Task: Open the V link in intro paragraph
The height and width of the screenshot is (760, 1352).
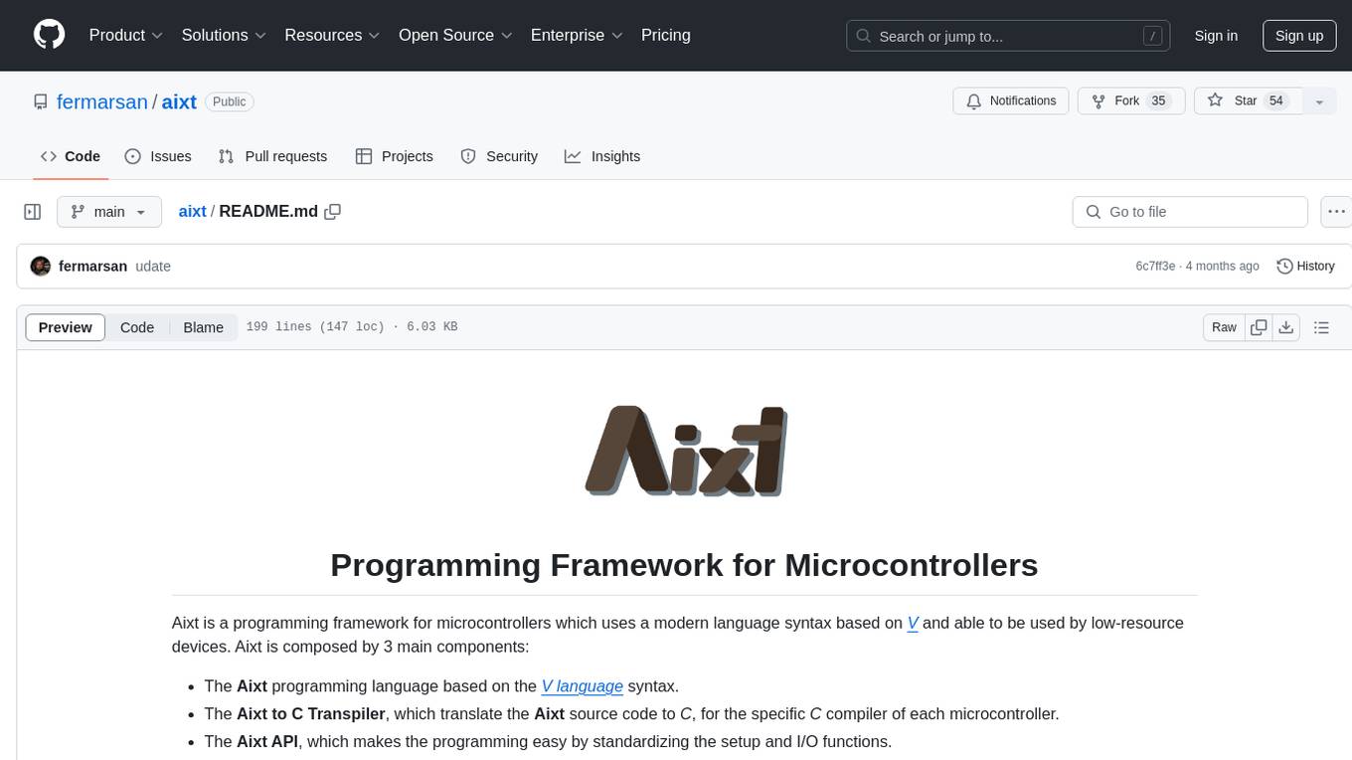Action: (913, 623)
